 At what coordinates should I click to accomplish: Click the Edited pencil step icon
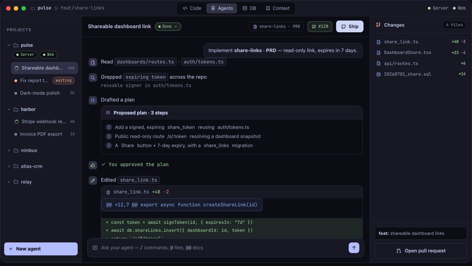coord(93,180)
